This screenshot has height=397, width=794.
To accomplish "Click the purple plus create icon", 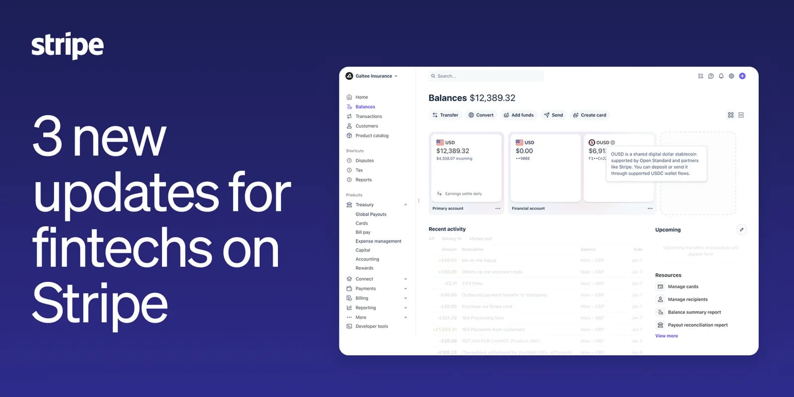I will [x=742, y=76].
